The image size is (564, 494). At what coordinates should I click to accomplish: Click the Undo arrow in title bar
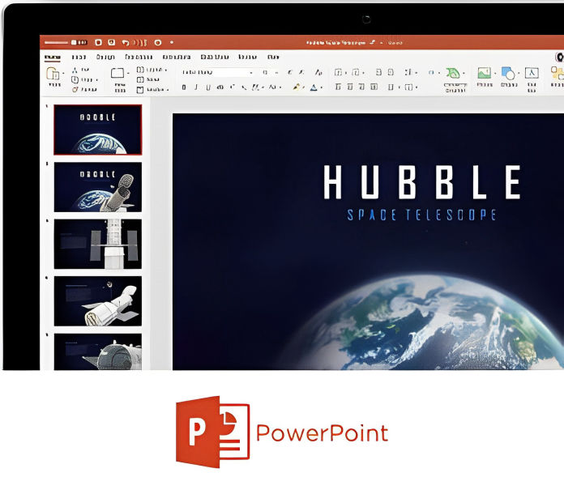(125, 42)
